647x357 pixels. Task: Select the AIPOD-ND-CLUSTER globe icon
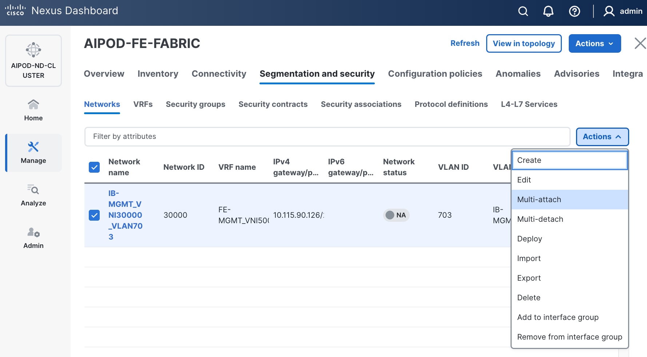33,50
